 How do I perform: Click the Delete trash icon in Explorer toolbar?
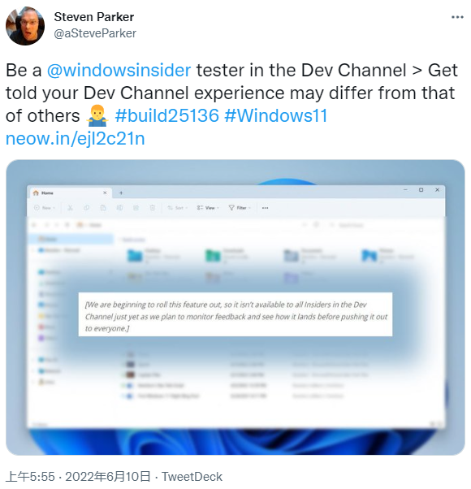153,208
